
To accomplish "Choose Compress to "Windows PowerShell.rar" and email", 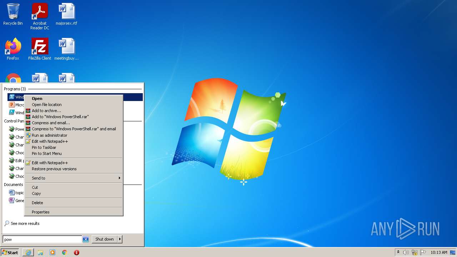I will (x=74, y=129).
